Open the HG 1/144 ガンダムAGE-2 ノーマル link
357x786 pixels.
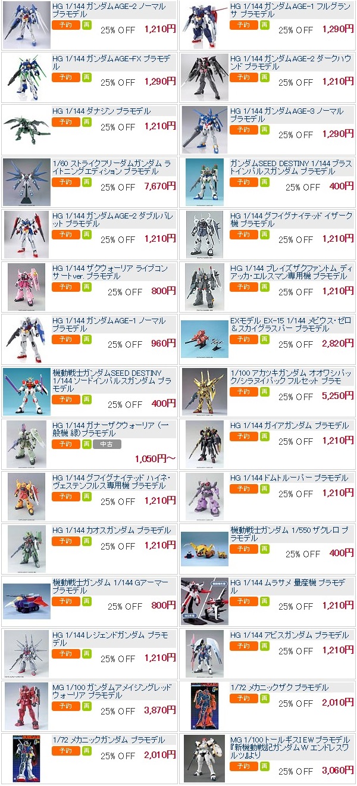(x=109, y=10)
